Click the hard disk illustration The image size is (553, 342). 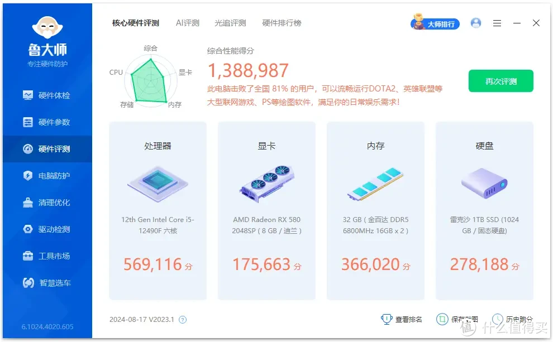tap(484, 183)
